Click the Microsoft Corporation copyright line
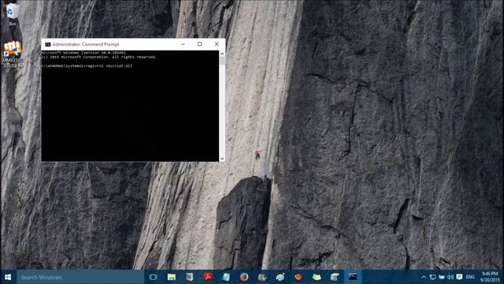The image size is (504, 284). pos(99,57)
